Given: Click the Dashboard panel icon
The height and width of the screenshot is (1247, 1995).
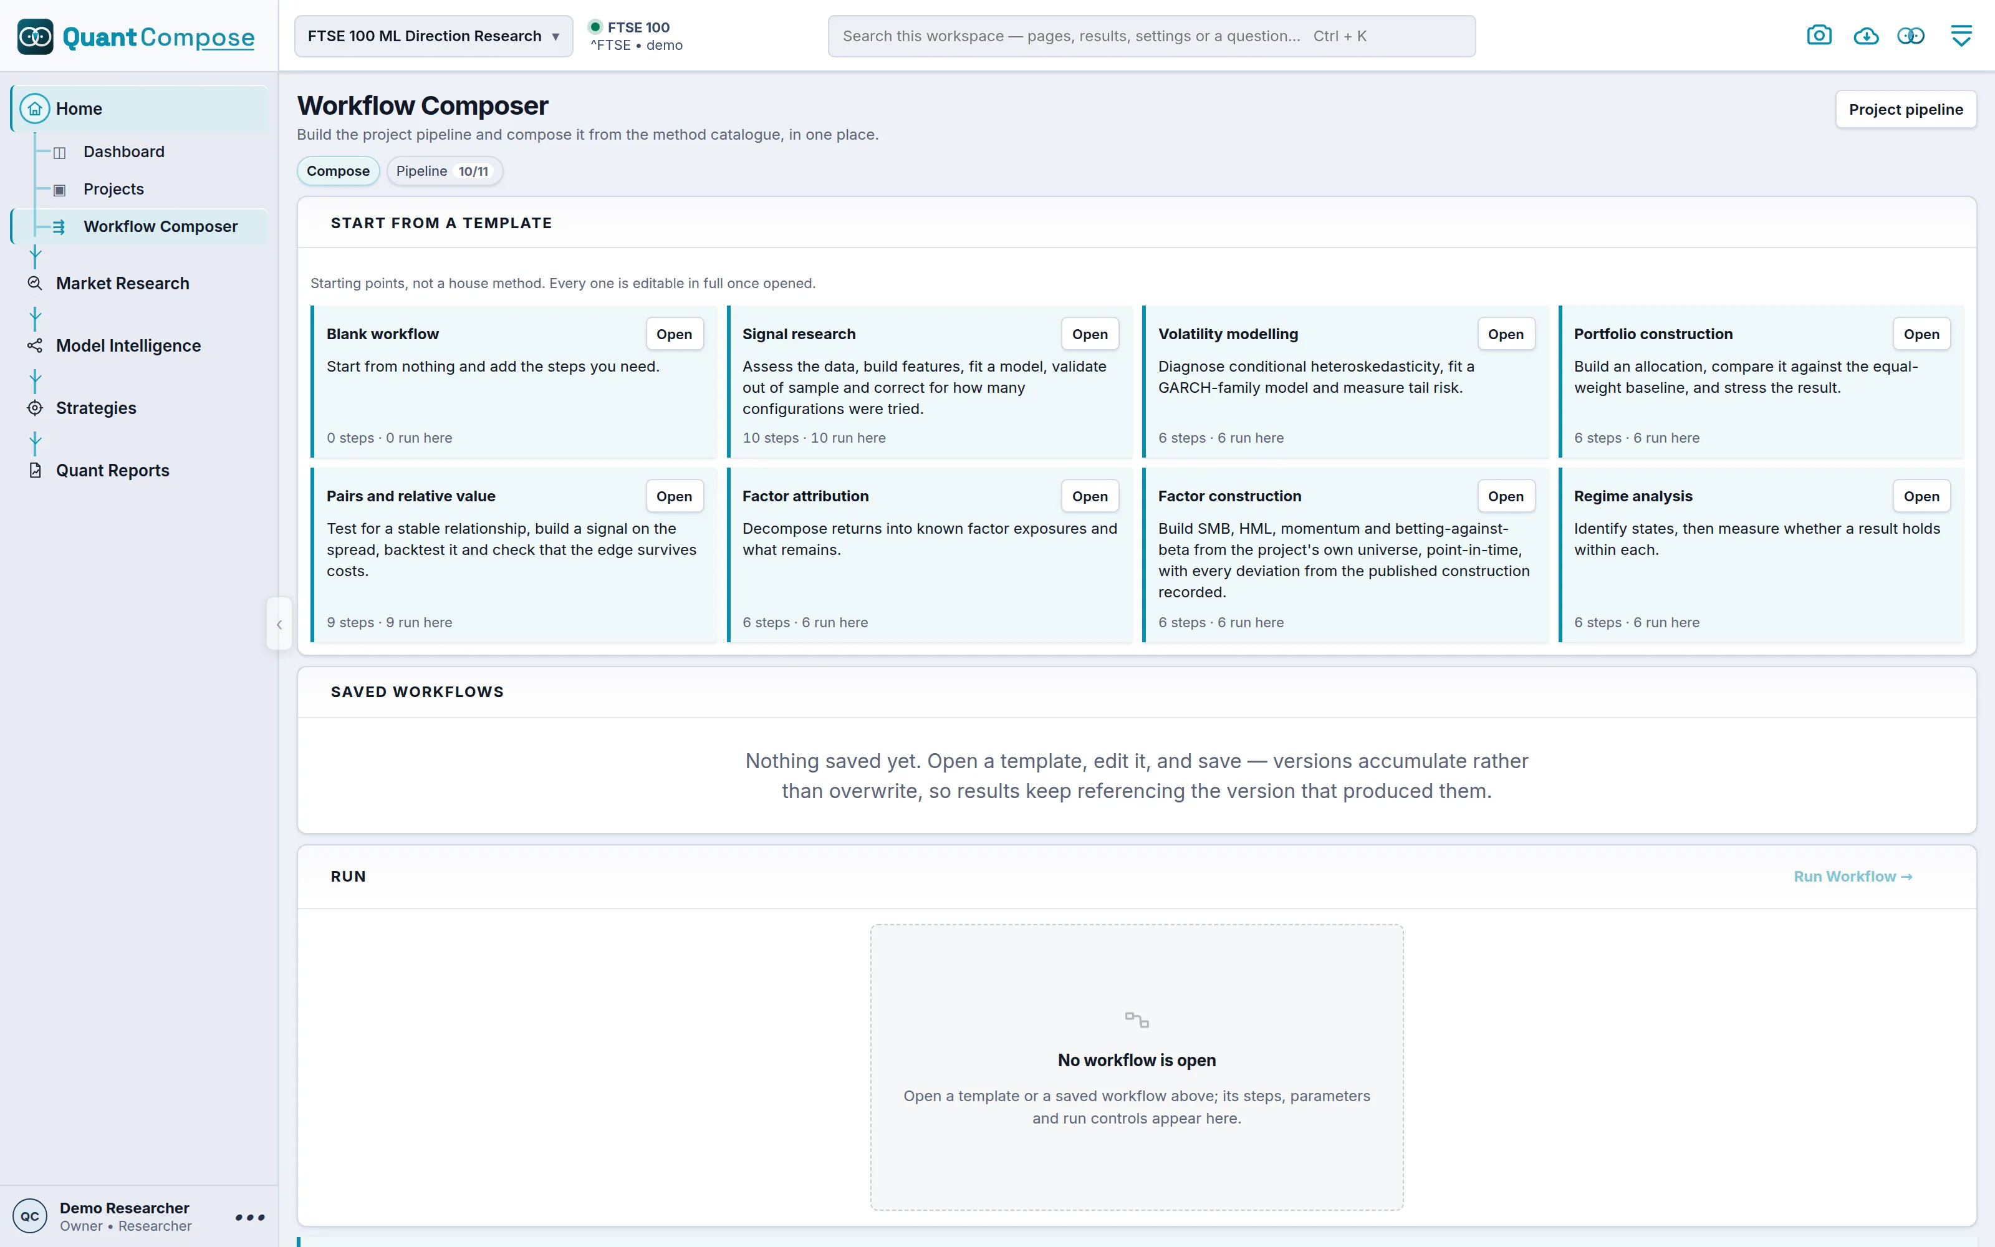Looking at the screenshot, I should point(59,153).
